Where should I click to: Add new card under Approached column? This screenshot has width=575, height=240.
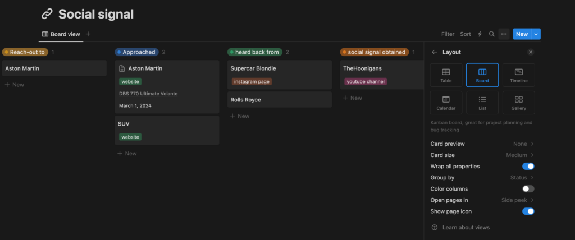click(127, 154)
